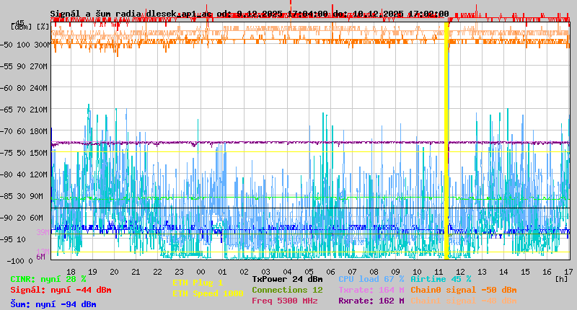
Task: Click the chart title 'Signál a šum radia dlesek_ap1_ac'
Action: pos(131,14)
